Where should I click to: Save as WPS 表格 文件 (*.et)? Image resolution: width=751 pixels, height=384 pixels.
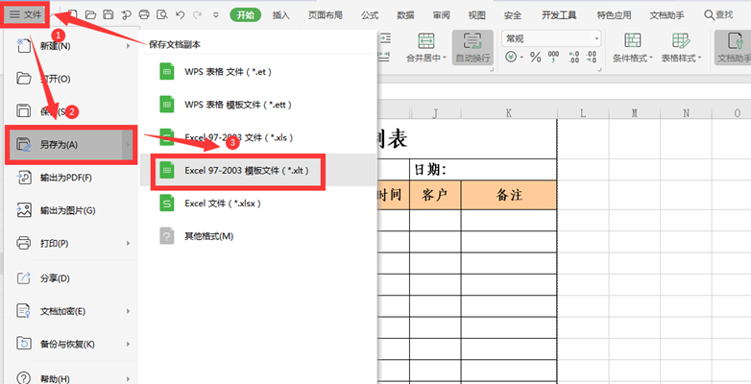pos(257,72)
